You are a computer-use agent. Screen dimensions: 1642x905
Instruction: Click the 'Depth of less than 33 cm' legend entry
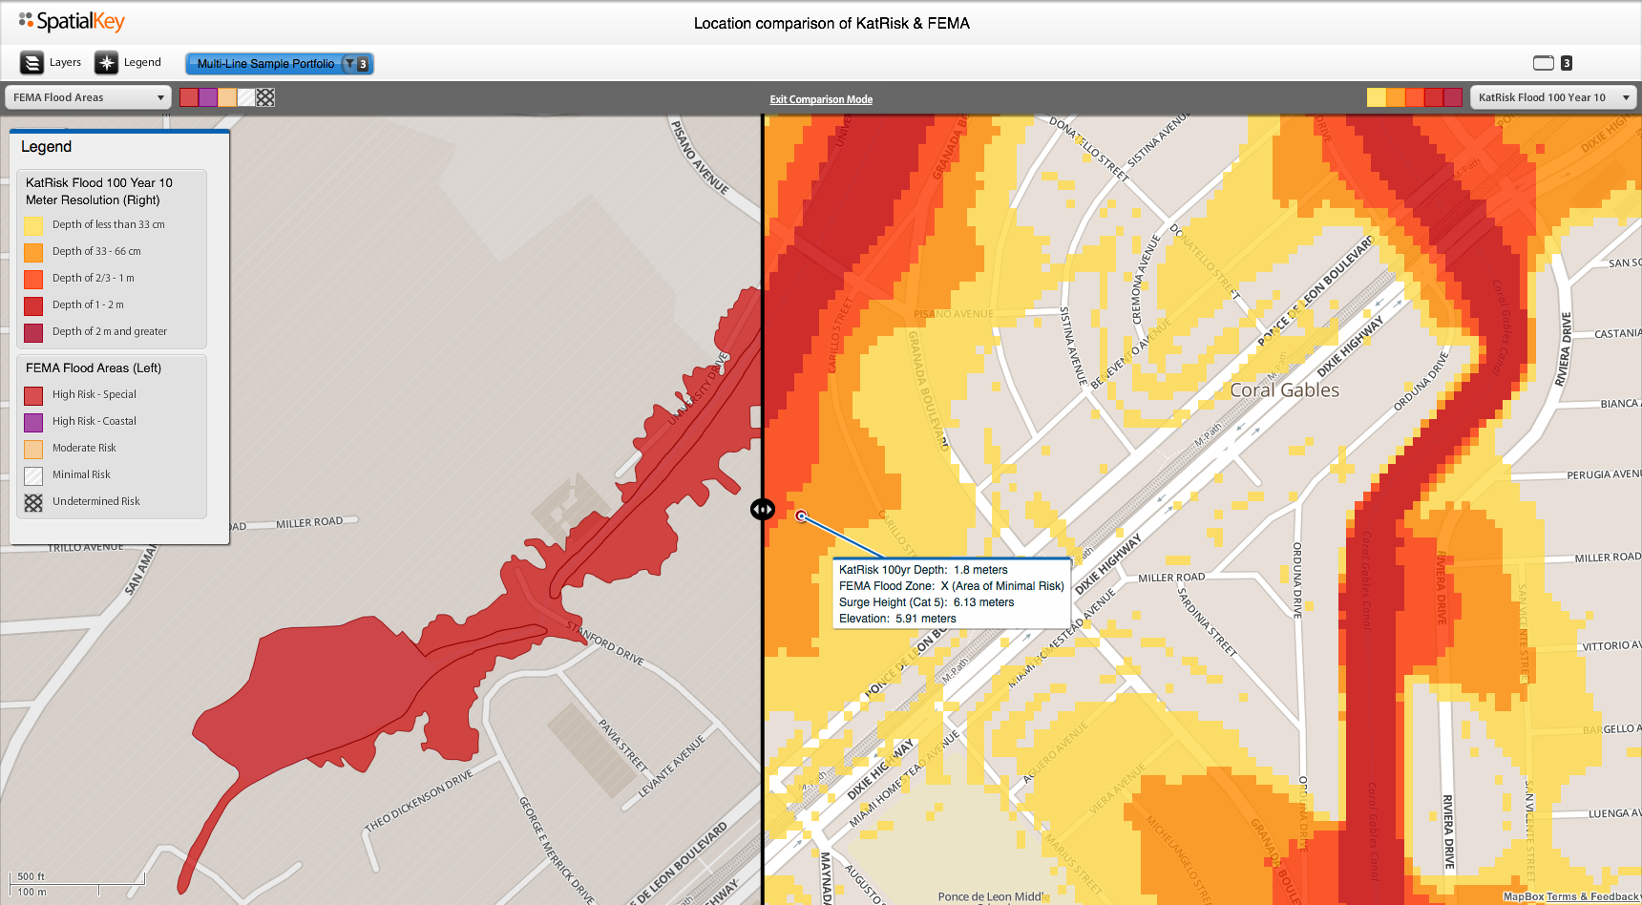(95, 225)
